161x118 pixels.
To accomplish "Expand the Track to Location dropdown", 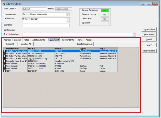I will coord(134,35).
